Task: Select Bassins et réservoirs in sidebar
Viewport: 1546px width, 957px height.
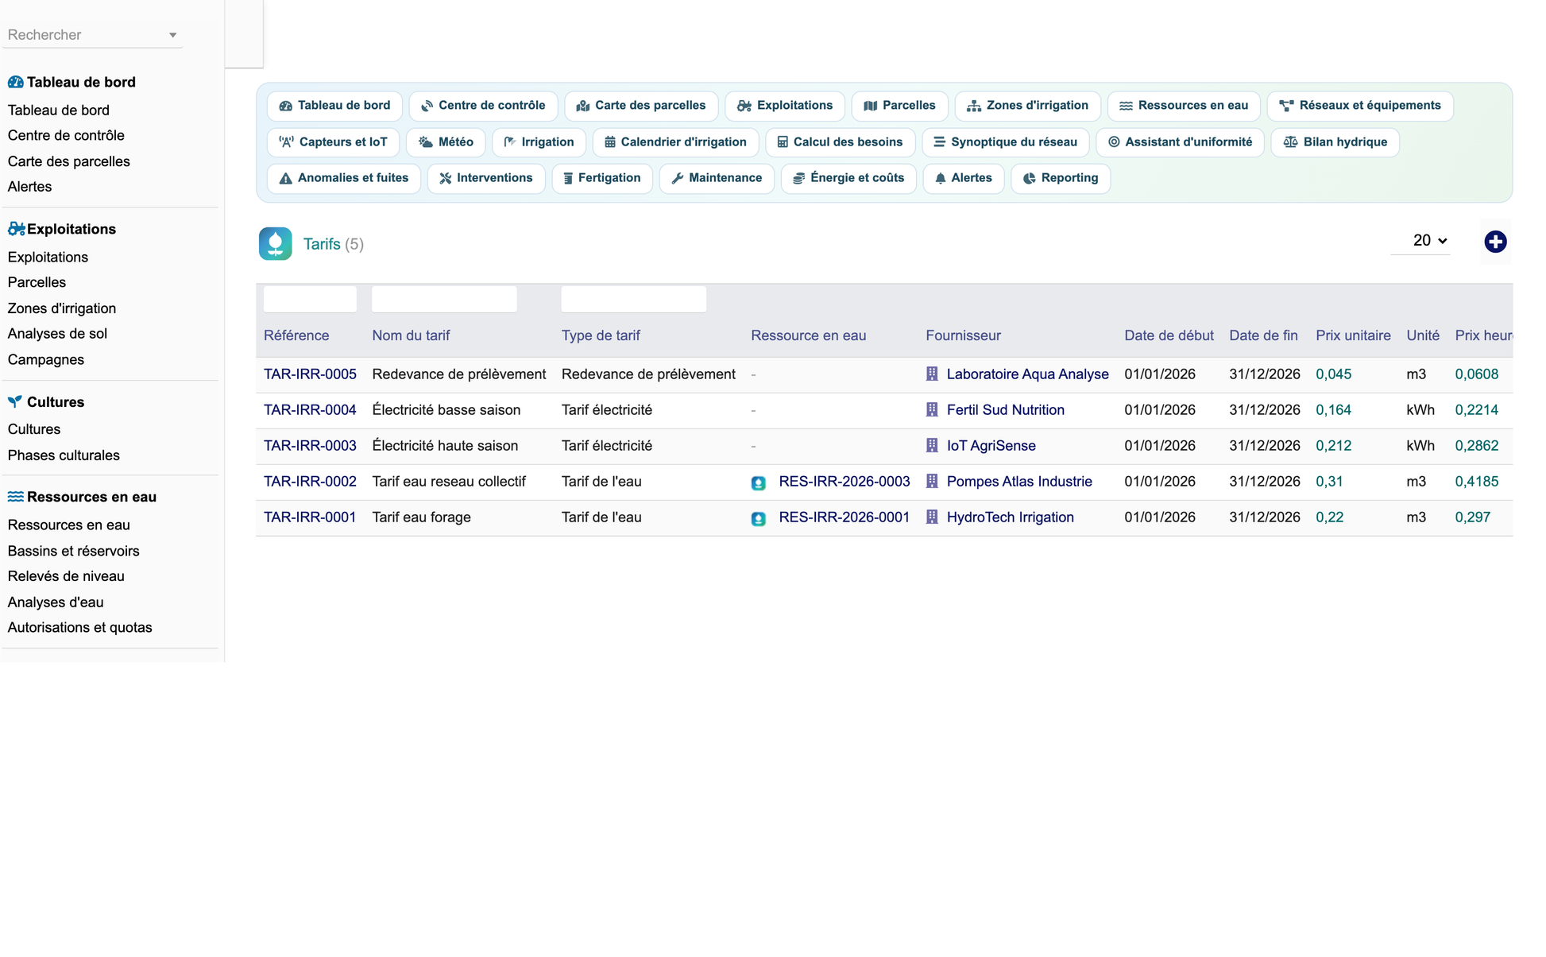Action: pos(73,551)
